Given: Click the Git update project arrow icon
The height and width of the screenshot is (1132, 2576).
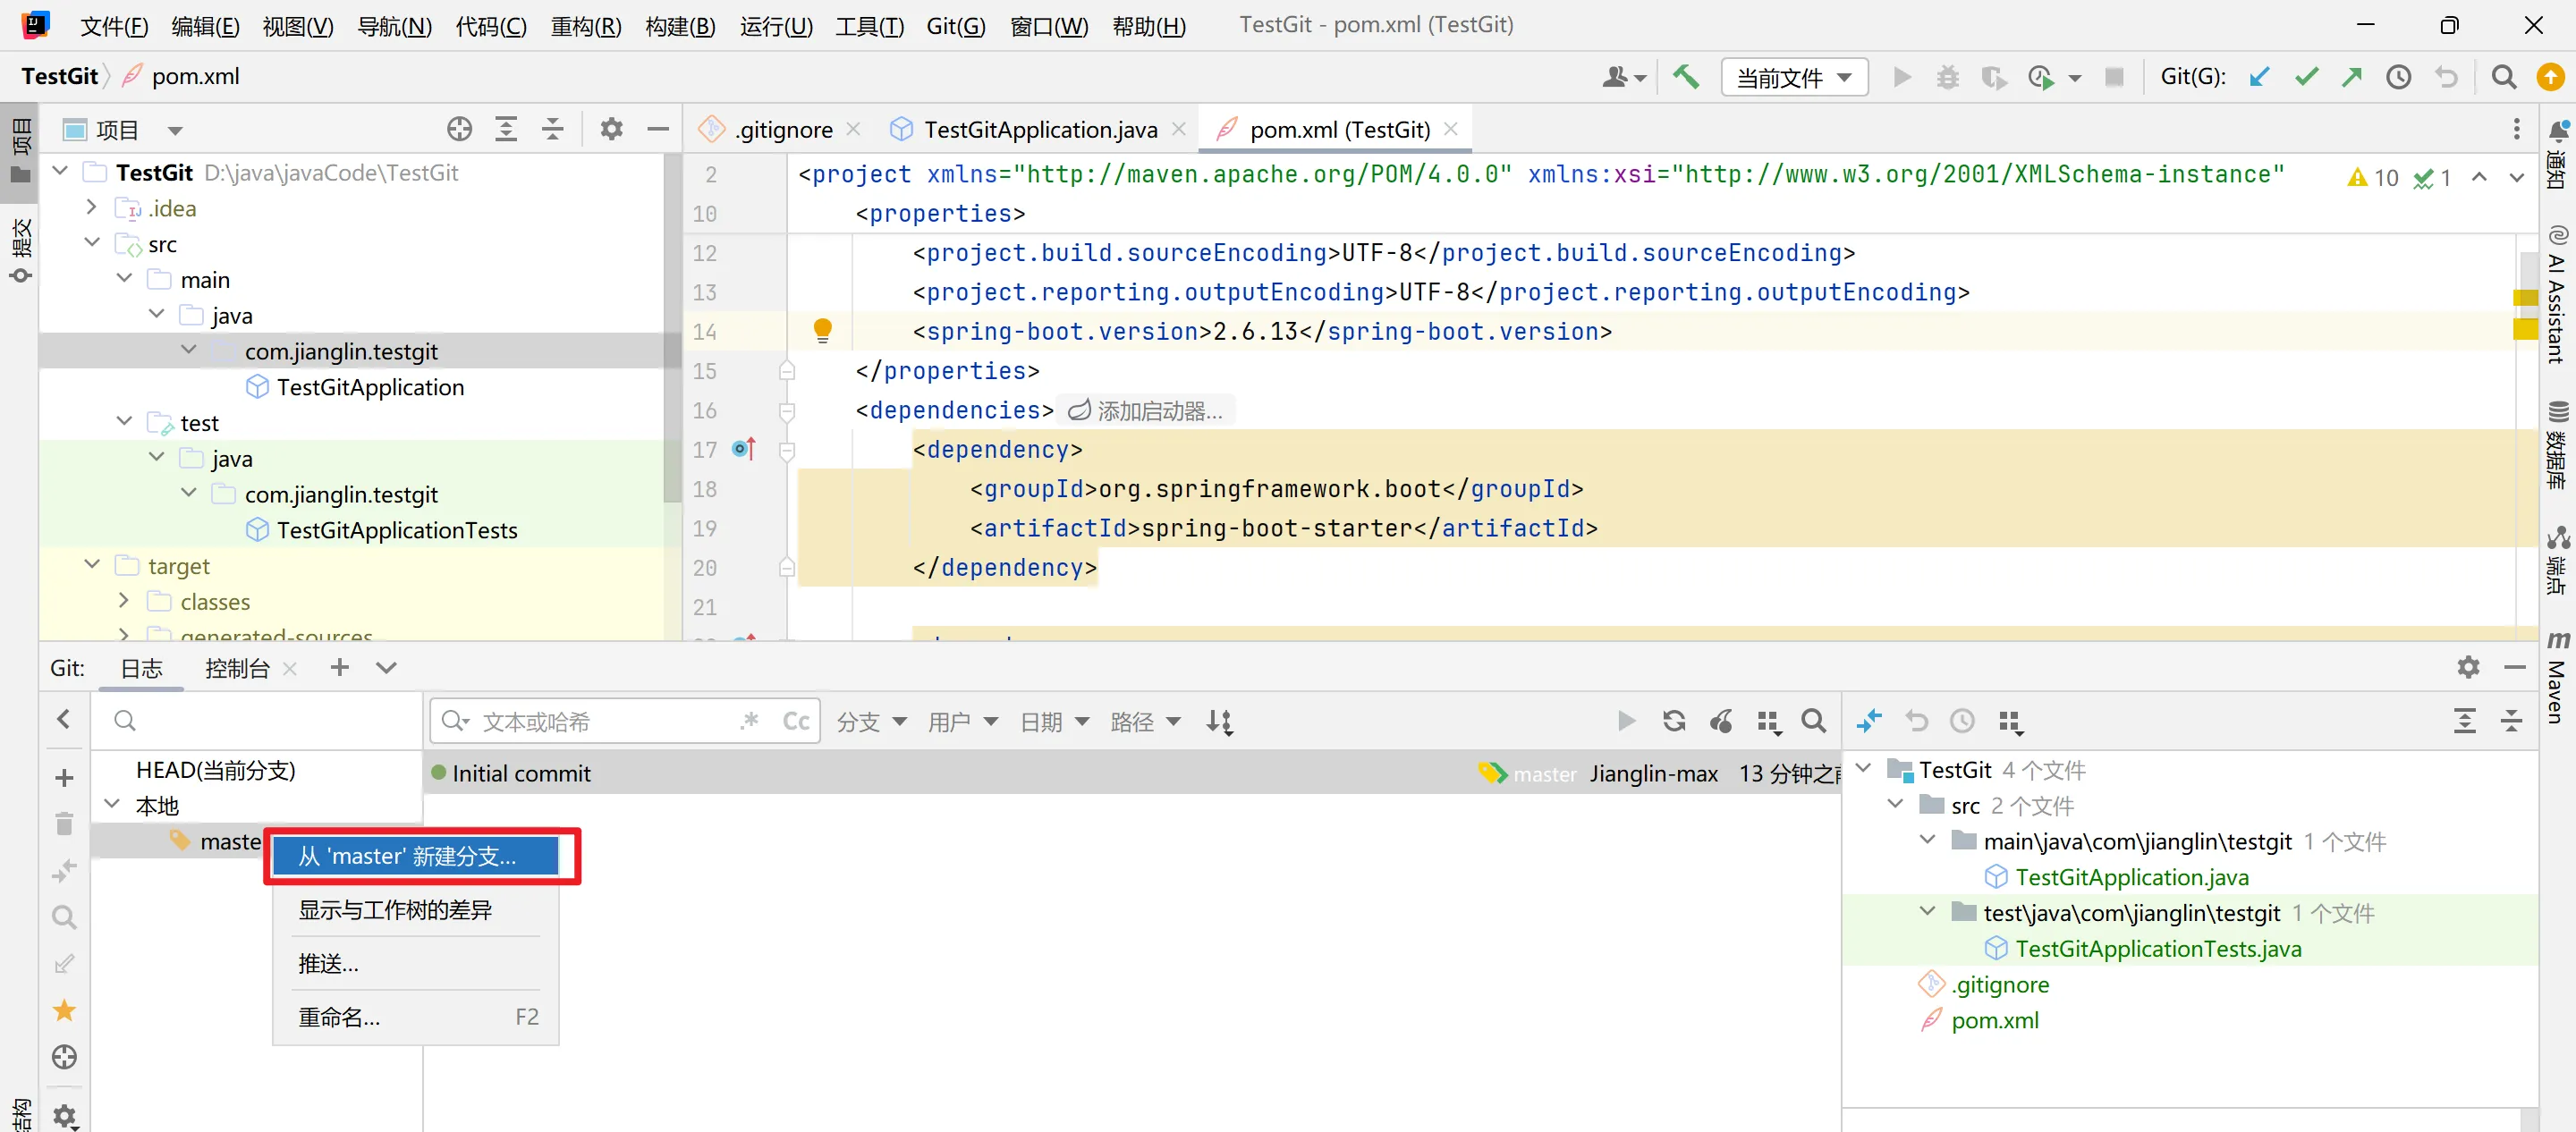Looking at the screenshot, I should tap(2259, 77).
